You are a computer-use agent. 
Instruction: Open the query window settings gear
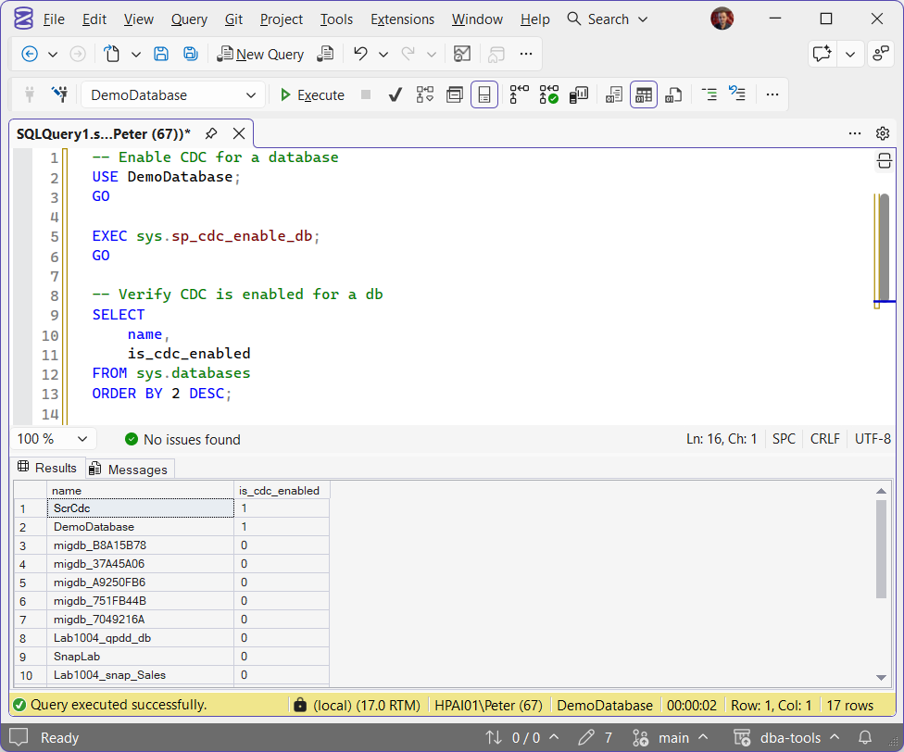[883, 133]
